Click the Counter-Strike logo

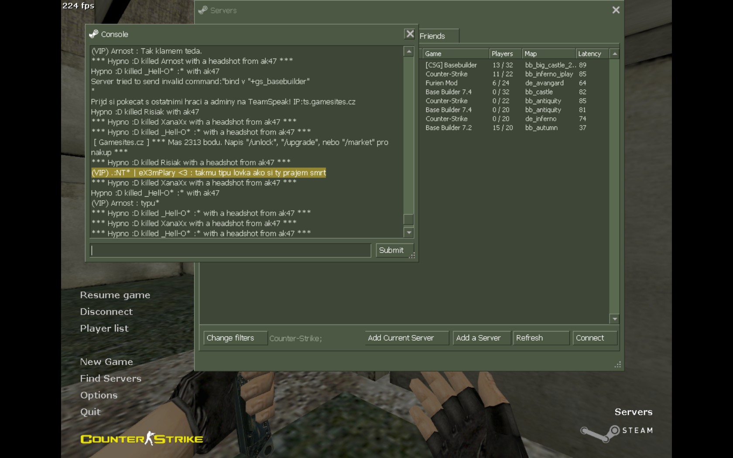tap(142, 438)
